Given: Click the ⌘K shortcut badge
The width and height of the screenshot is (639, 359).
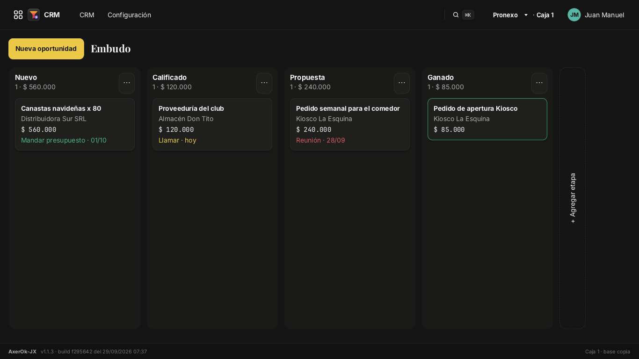Looking at the screenshot, I should click(x=468, y=15).
